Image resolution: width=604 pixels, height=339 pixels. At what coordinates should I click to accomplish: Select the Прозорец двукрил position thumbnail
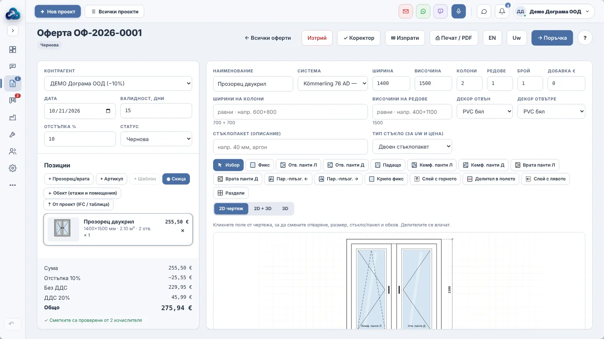tap(63, 229)
